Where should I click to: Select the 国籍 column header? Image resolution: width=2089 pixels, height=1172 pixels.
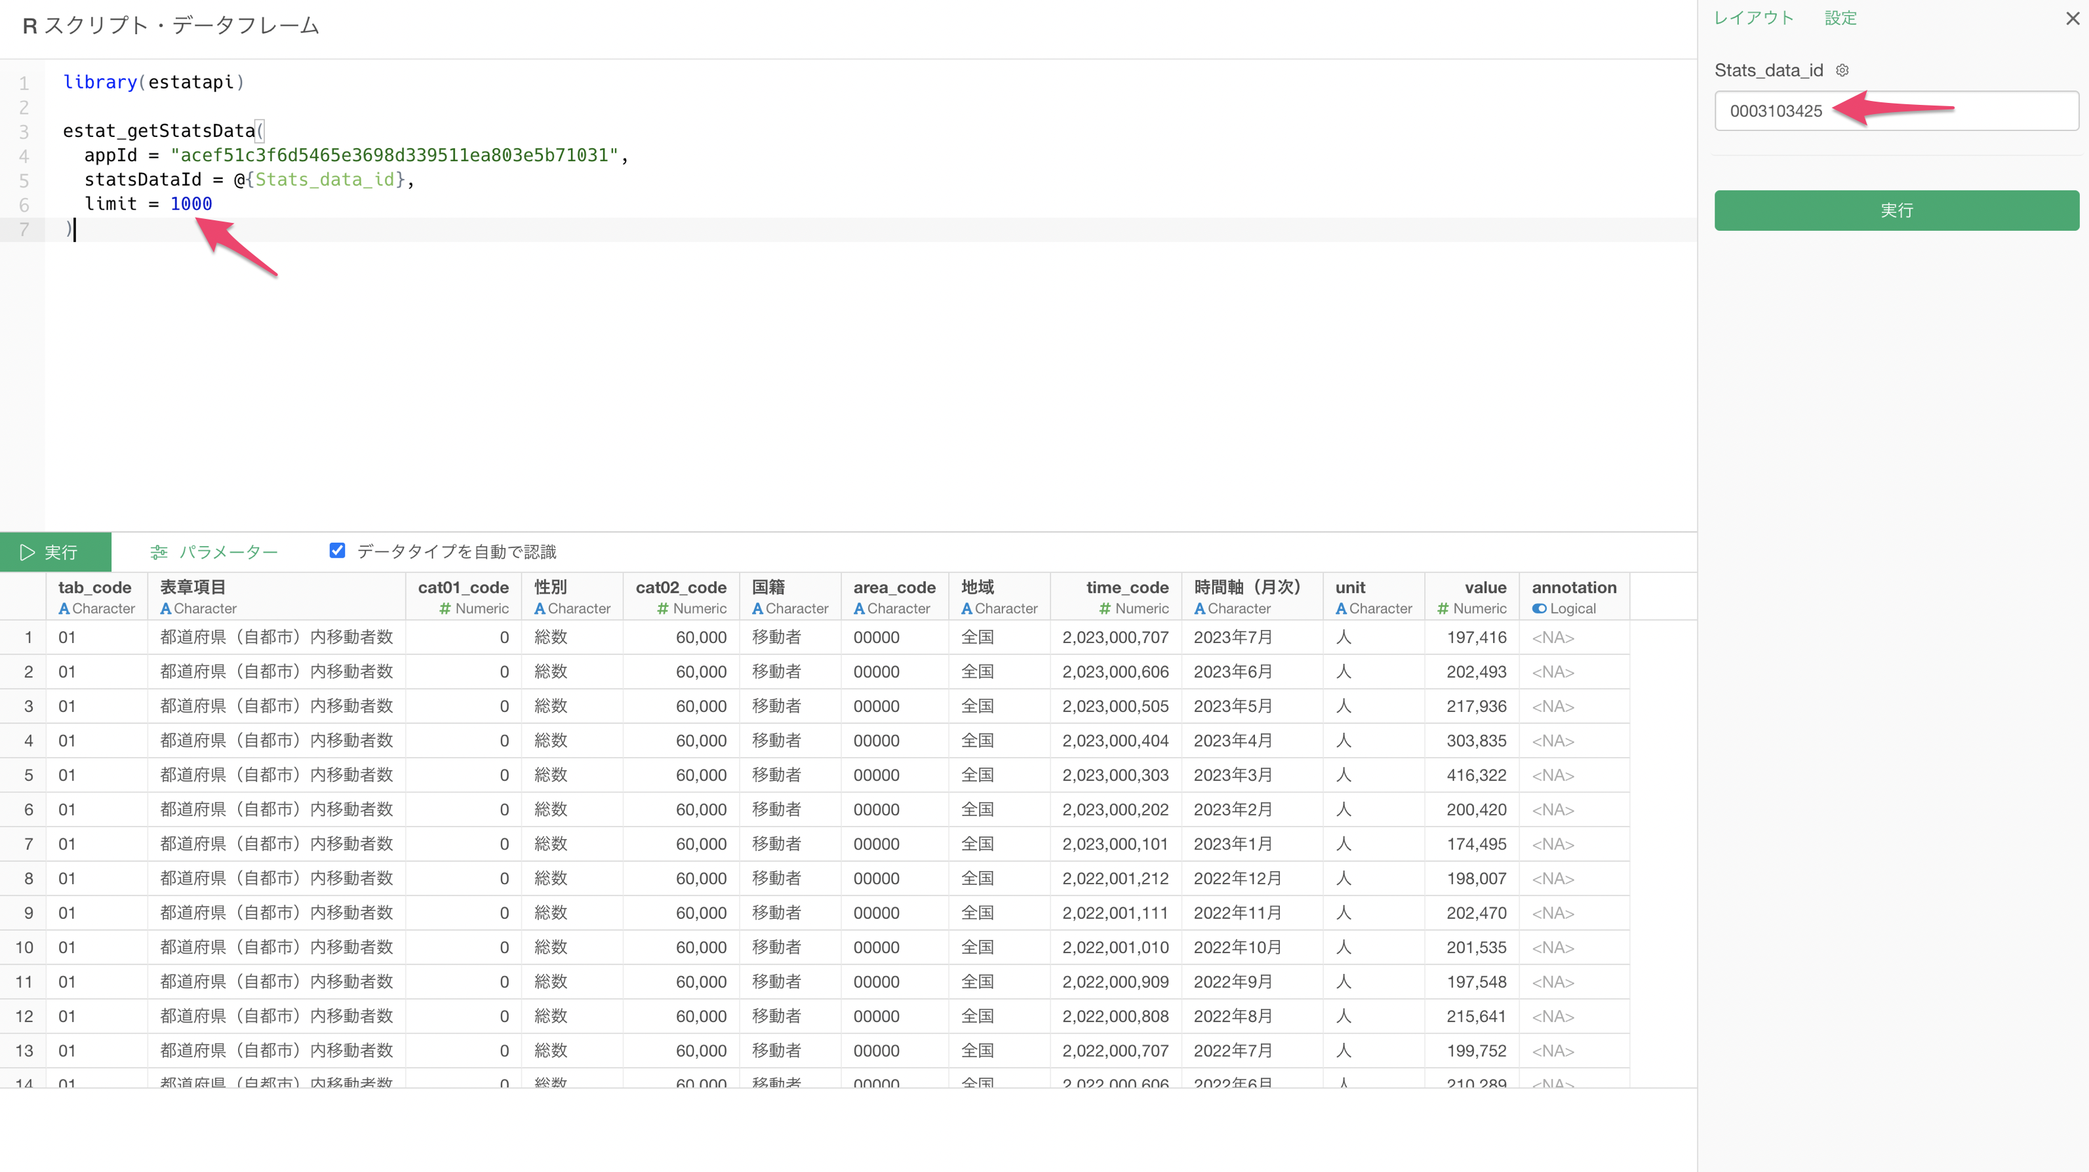[790, 596]
